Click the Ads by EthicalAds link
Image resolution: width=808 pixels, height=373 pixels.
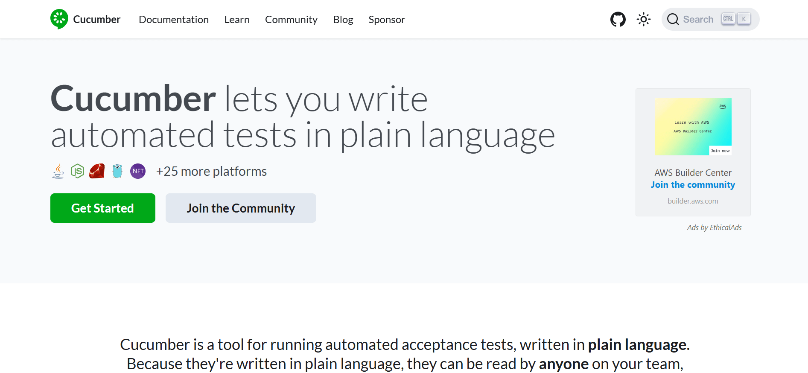tap(714, 227)
